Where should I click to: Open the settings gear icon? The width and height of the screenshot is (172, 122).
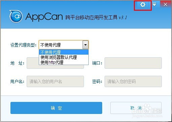coord(143,5)
